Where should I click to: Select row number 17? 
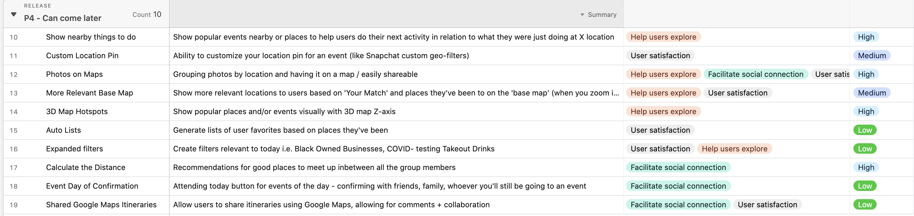click(14, 167)
